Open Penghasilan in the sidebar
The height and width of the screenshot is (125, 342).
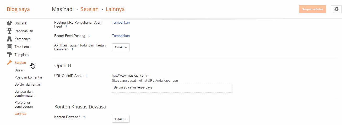[x=24, y=31]
